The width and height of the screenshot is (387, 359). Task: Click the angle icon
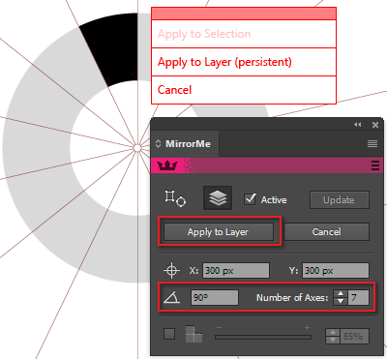click(x=171, y=297)
